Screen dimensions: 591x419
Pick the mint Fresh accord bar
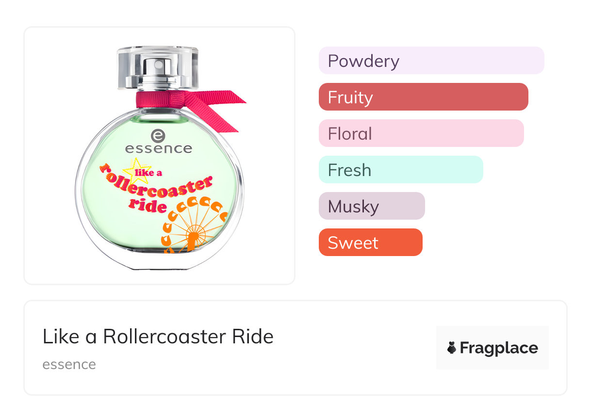[400, 170]
